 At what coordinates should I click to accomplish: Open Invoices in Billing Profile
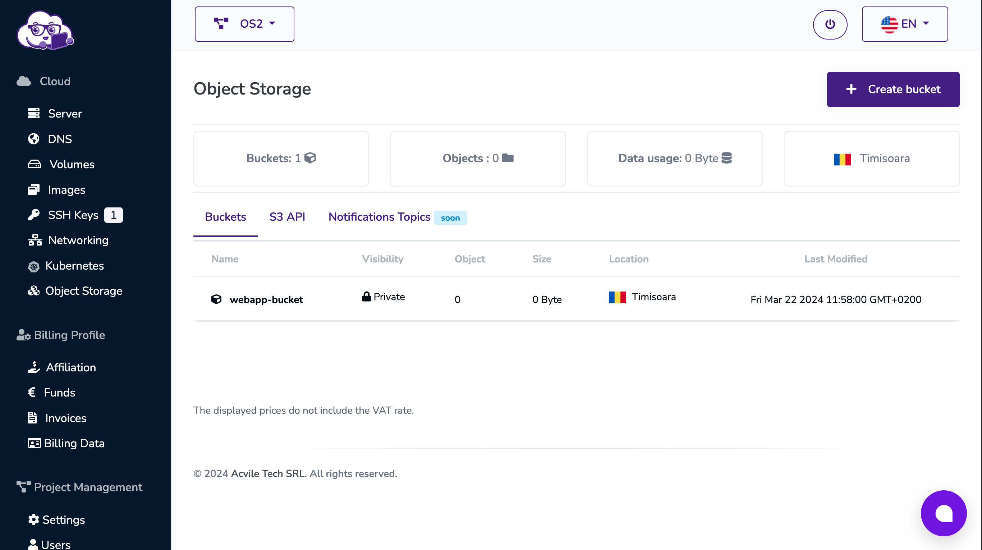click(65, 418)
